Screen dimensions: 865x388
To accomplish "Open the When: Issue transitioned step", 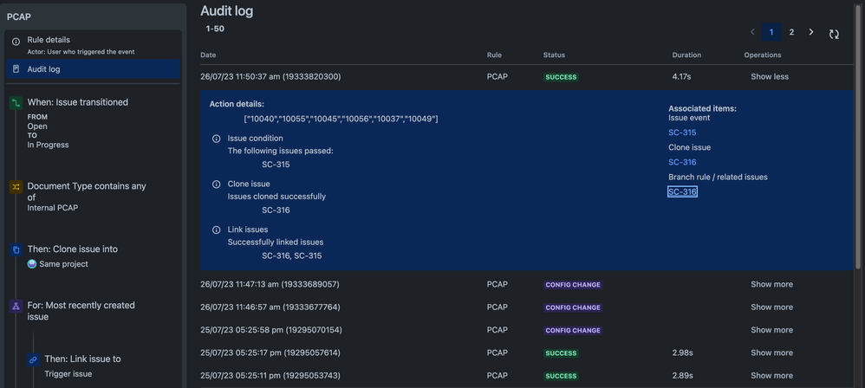I will [x=78, y=102].
